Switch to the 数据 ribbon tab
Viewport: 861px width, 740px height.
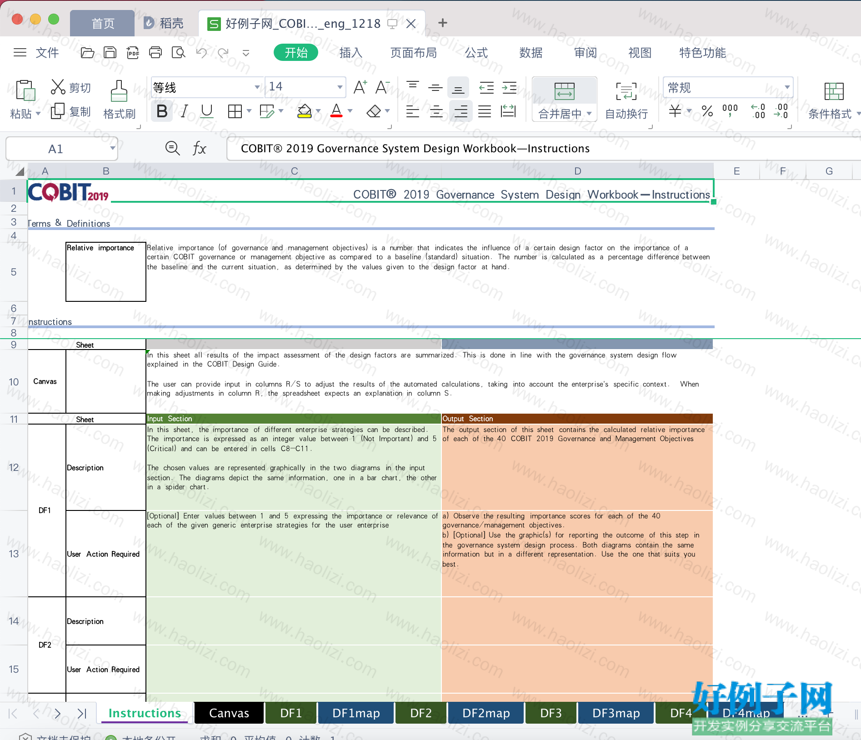(531, 53)
